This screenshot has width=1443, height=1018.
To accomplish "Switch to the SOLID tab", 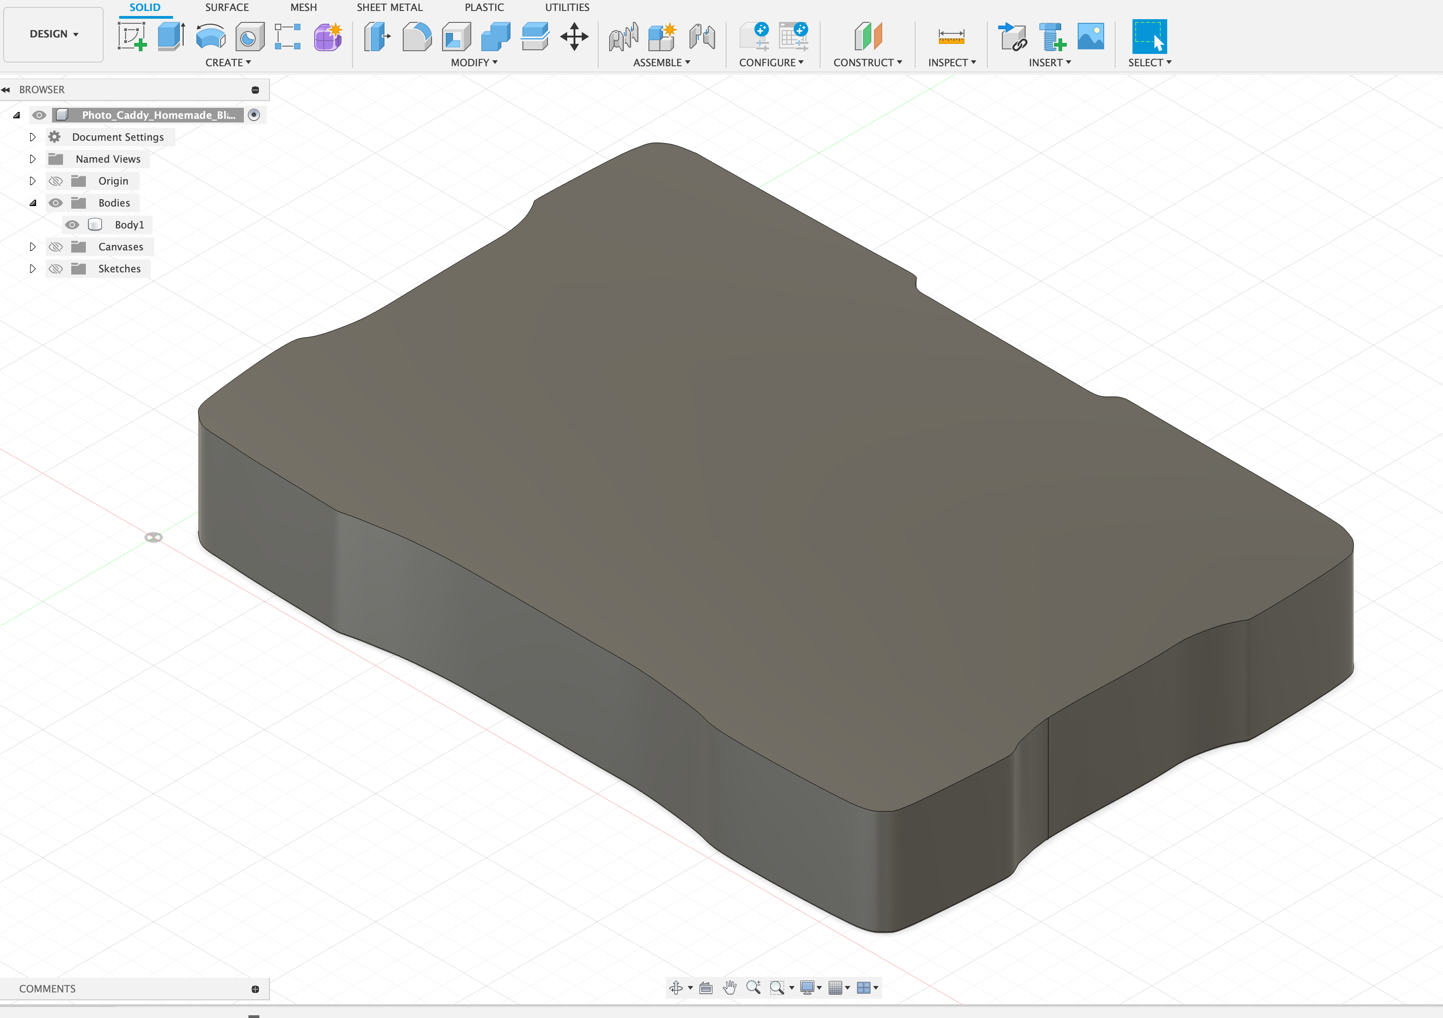I will click(145, 8).
